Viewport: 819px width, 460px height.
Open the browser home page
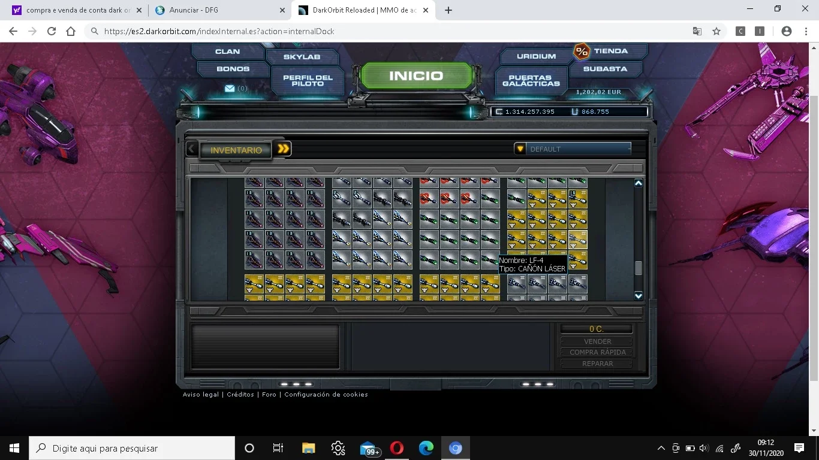pos(71,31)
